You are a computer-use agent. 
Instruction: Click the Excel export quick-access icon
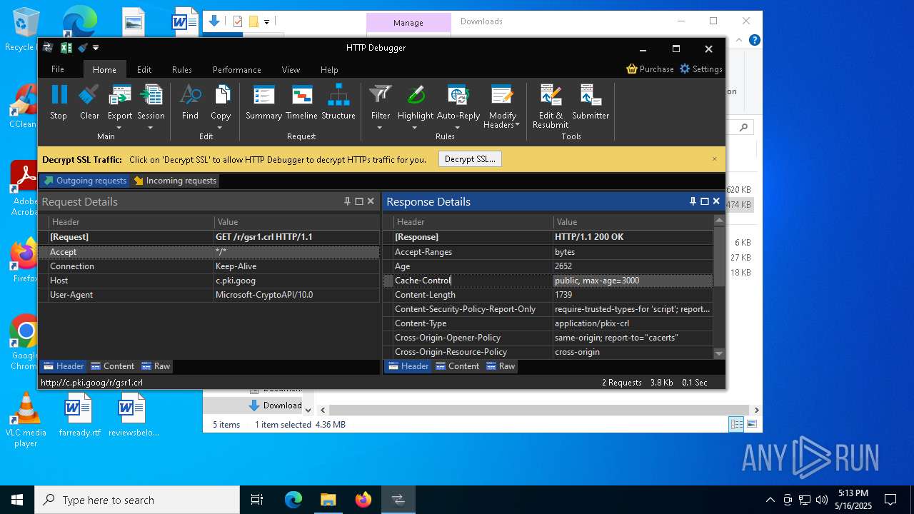click(x=66, y=48)
